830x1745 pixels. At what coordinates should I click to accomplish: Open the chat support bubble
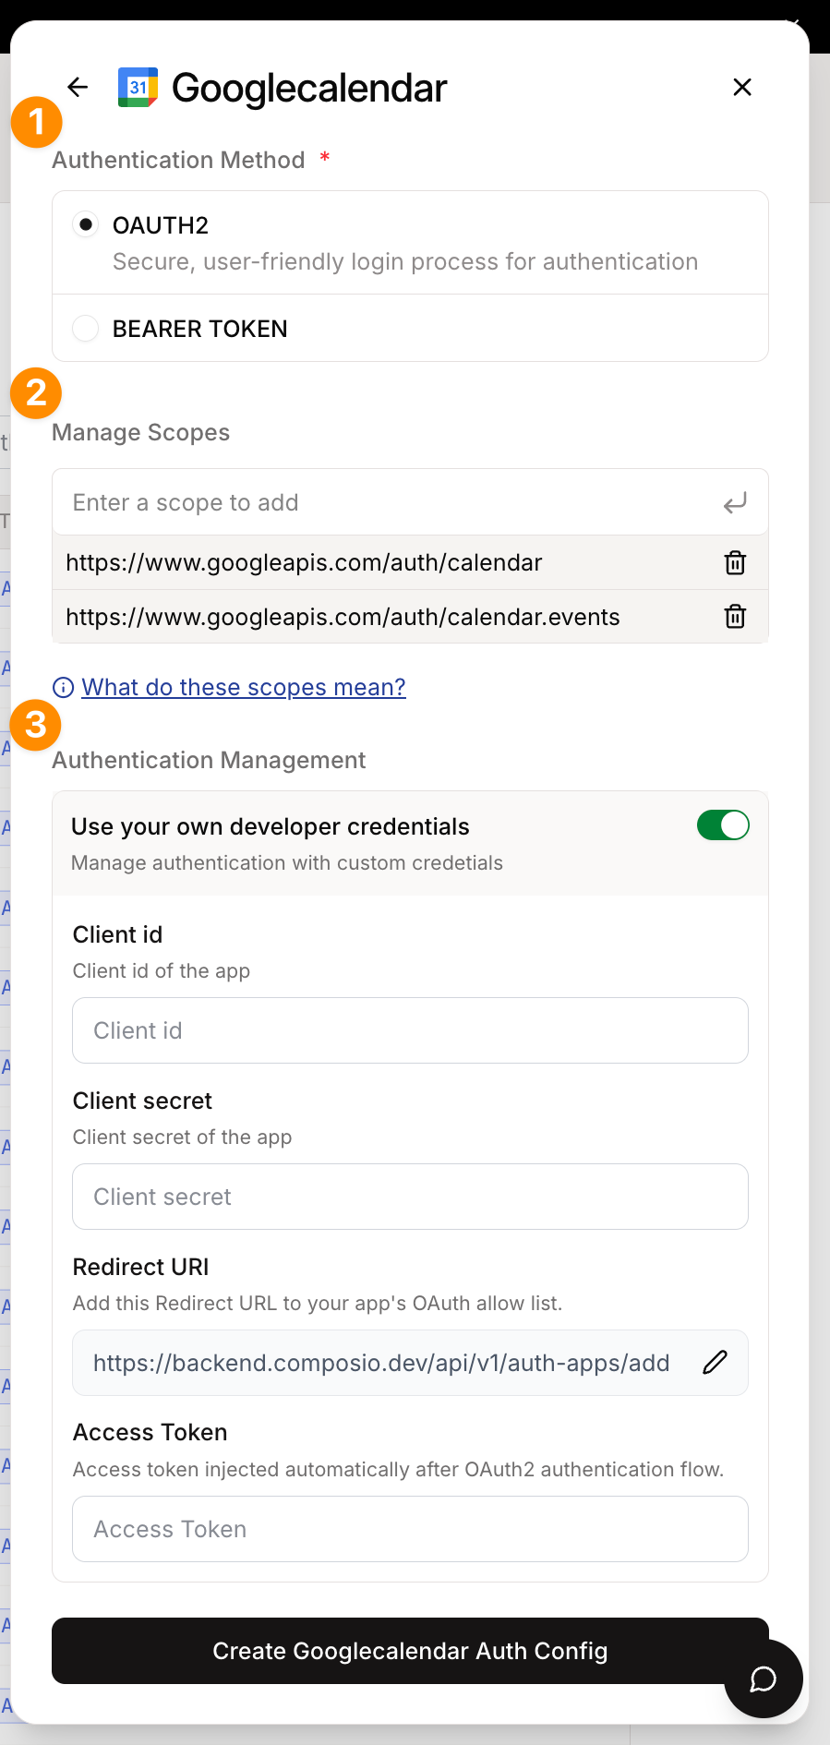763,1679
